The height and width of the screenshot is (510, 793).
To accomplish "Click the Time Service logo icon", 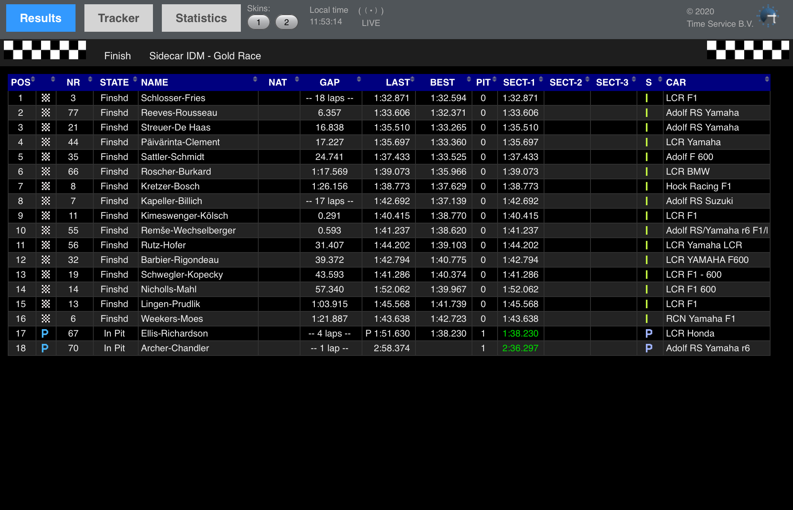I will [x=768, y=16].
